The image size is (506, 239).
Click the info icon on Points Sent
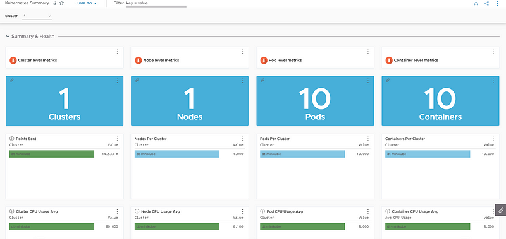tap(12, 139)
